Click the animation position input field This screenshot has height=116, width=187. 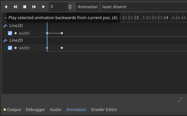pos(58,7)
